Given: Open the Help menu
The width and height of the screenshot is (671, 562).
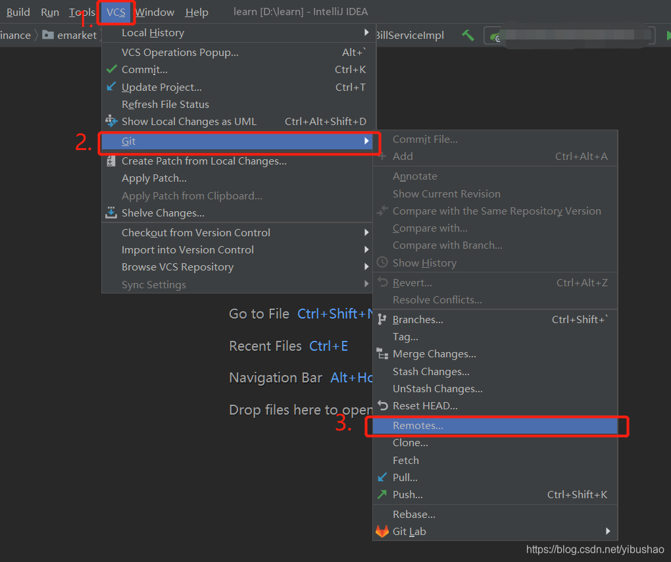Looking at the screenshot, I should [x=197, y=12].
